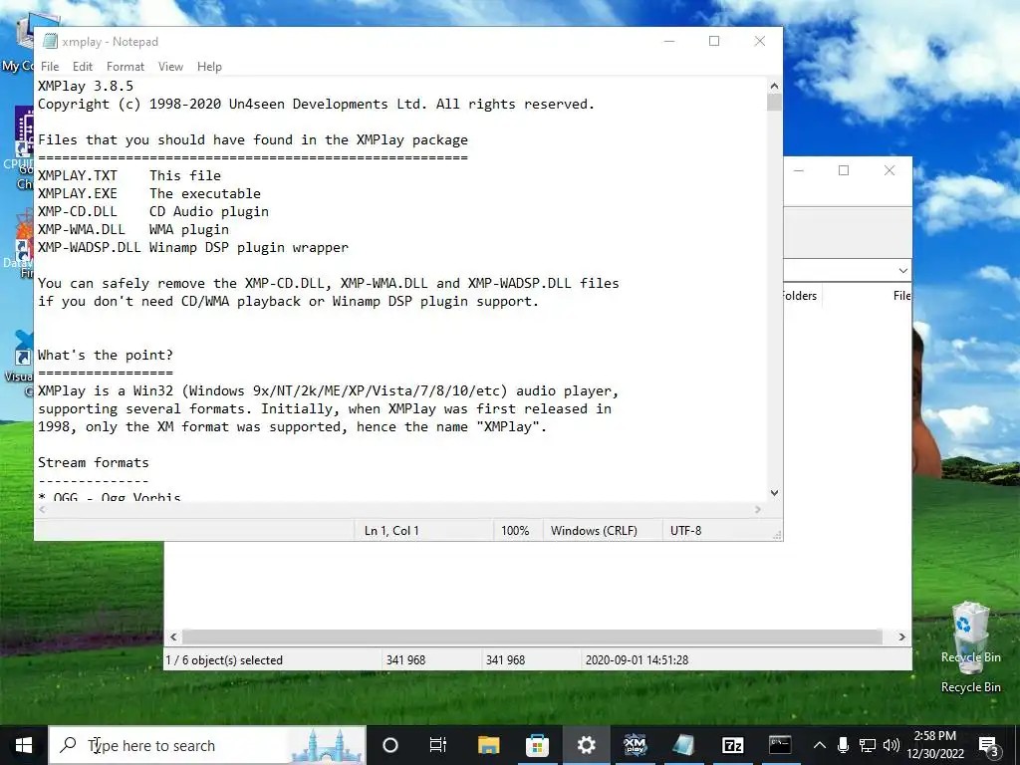Click the Notepad horizontal scroll left arrow
Screen dimensions: 1020x765
[43, 509]
